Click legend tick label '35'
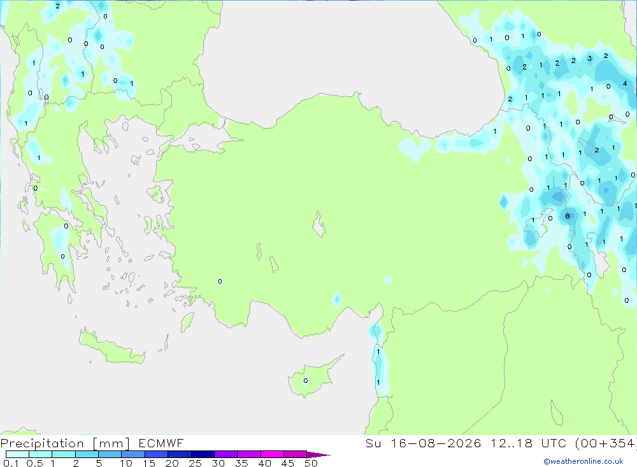This screenshot has width=637, height=467. click(241, 463)
